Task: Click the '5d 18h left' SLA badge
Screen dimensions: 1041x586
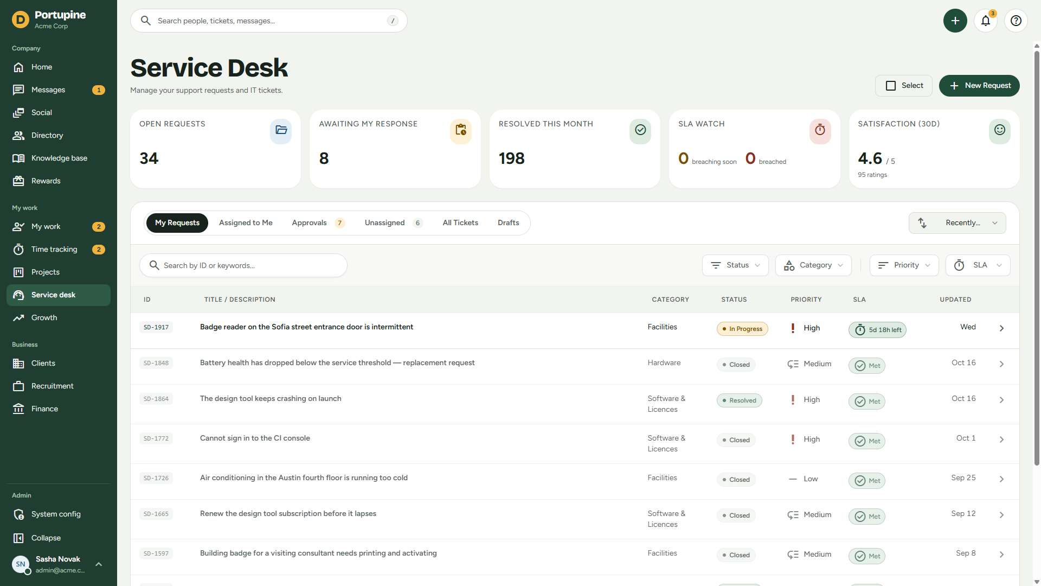Action: 877,330
